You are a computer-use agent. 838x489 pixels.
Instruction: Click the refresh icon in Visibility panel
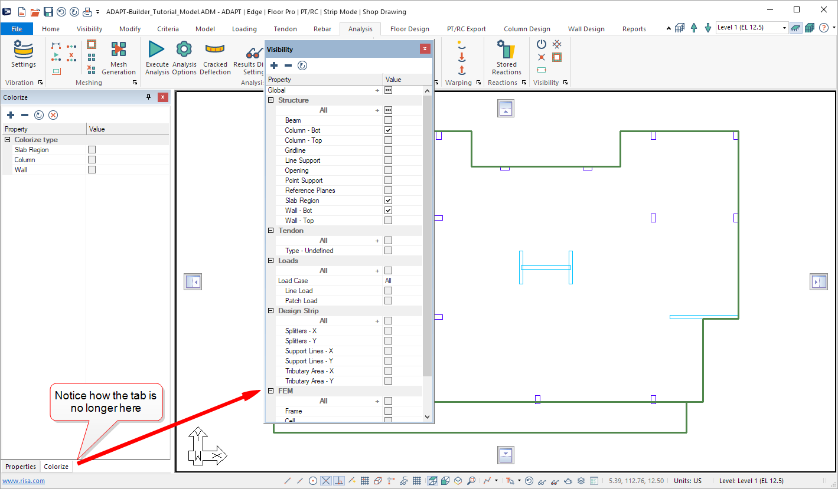(x=302, y=65)
